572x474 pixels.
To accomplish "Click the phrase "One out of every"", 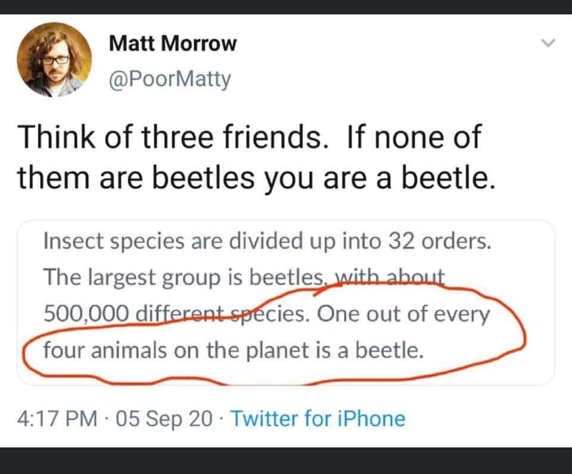I will [x=403, y=313].
